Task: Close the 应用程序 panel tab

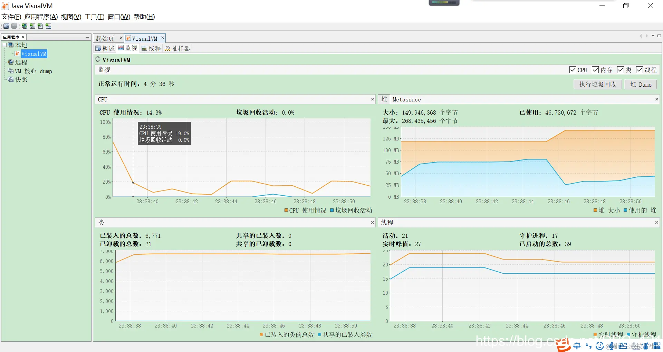Action: click(x=23, y=37)
